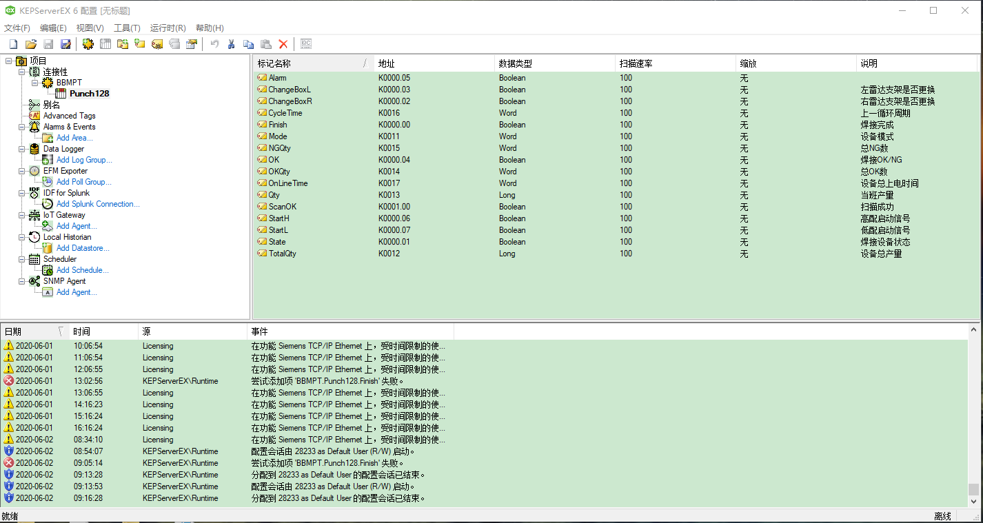Click the Duplicate Tag toolbar icon

(x=174, y=44)
